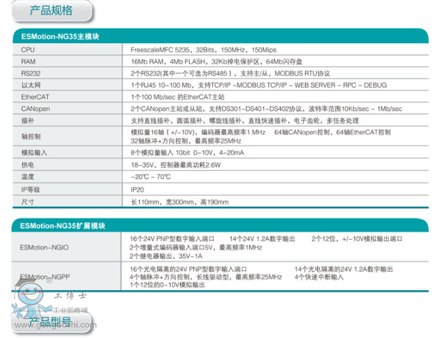
Task: Select the 4个轴脉冲+方向控制 line
Action: (x=206, y=277)
